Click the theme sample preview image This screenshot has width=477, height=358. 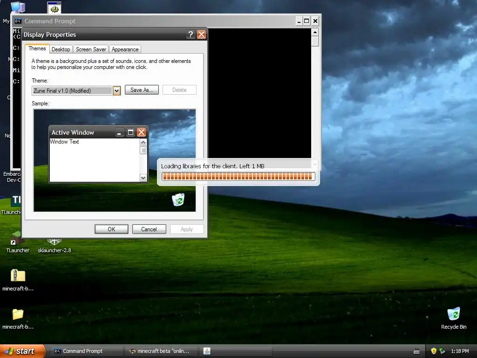115,160
